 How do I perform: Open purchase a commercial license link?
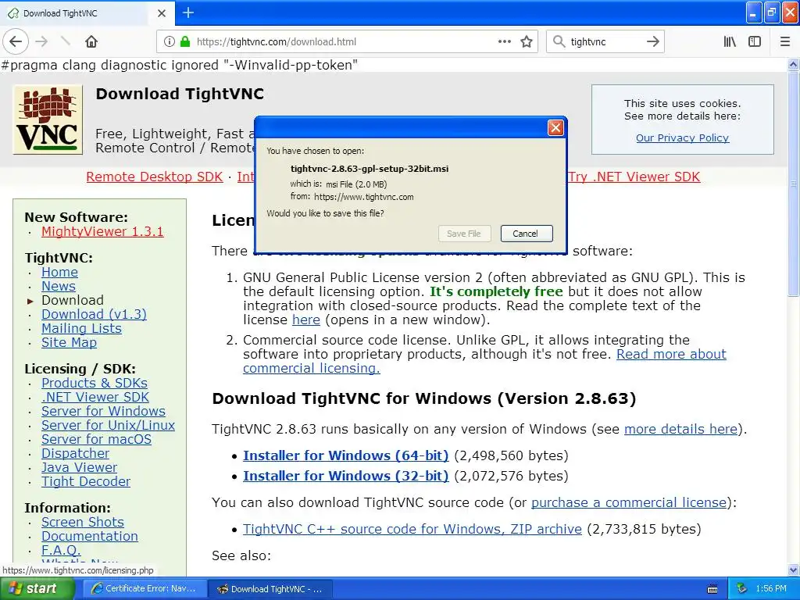pyautogui.click(x=629, y=502)
